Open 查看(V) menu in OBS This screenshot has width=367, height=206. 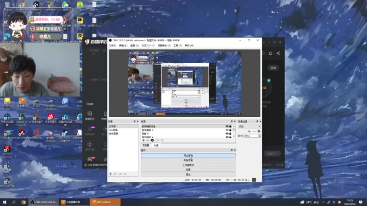coord(134,45)
